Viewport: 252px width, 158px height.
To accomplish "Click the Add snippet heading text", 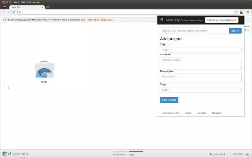I will point(171,39).
